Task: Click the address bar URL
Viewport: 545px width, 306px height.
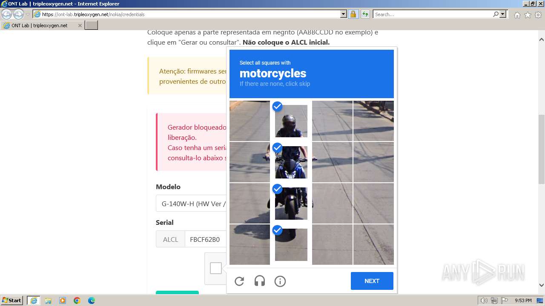Action: [187, 14]
